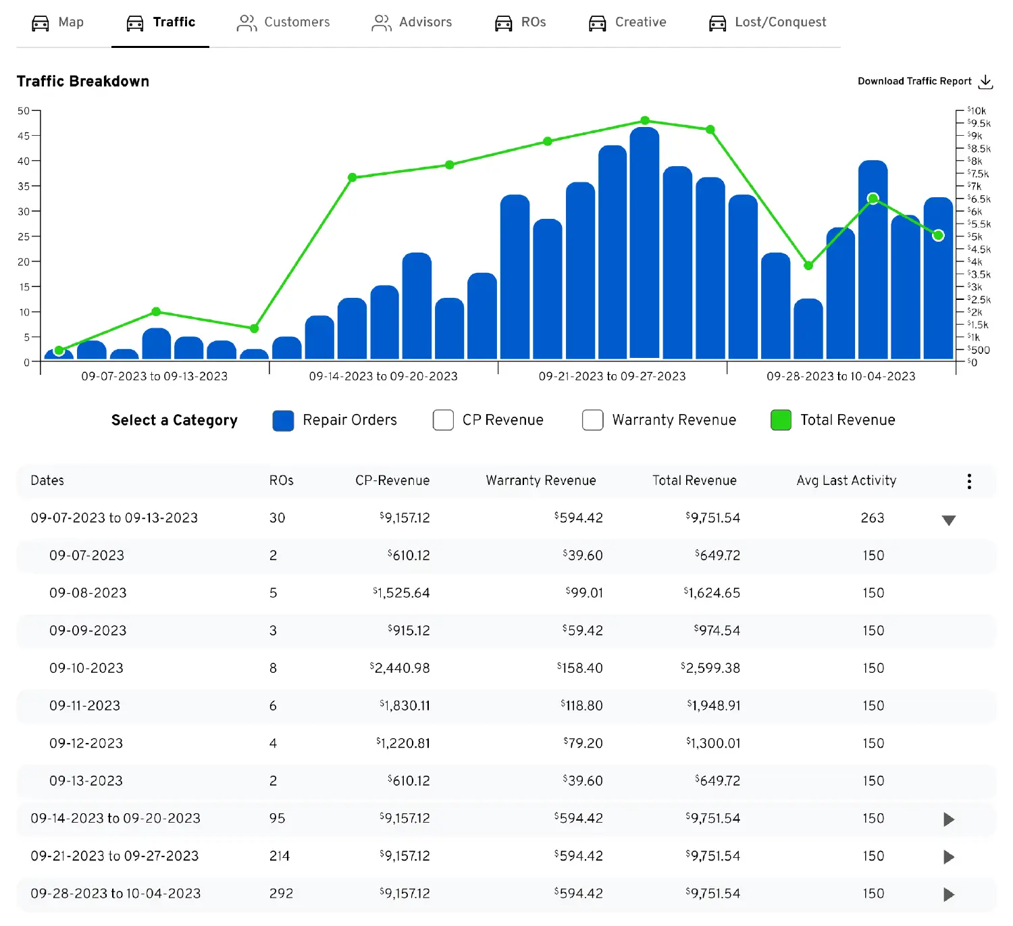
Task: Click the car icon beside Traffic
Action: pos(135,24)
